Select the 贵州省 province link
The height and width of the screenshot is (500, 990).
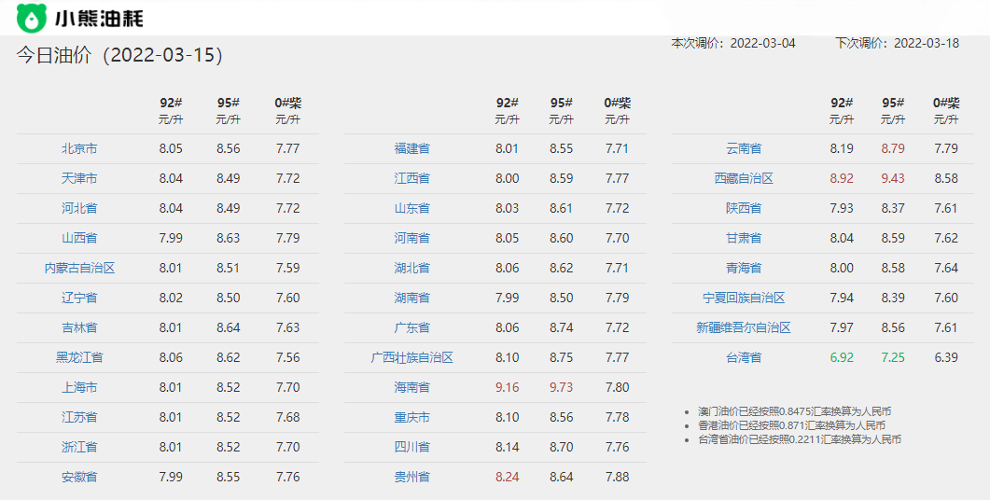(x=411, y=477)
